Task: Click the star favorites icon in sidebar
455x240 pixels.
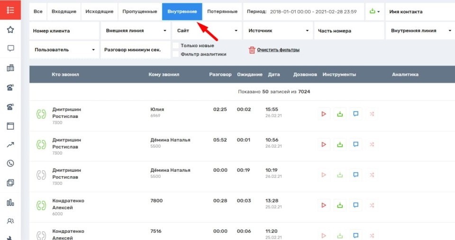Action: click(x=10, y=29)
